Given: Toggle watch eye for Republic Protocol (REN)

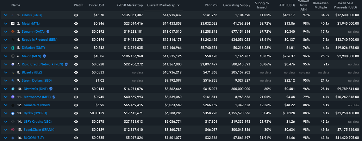Looking at the screenshot, I should point(76,40).
